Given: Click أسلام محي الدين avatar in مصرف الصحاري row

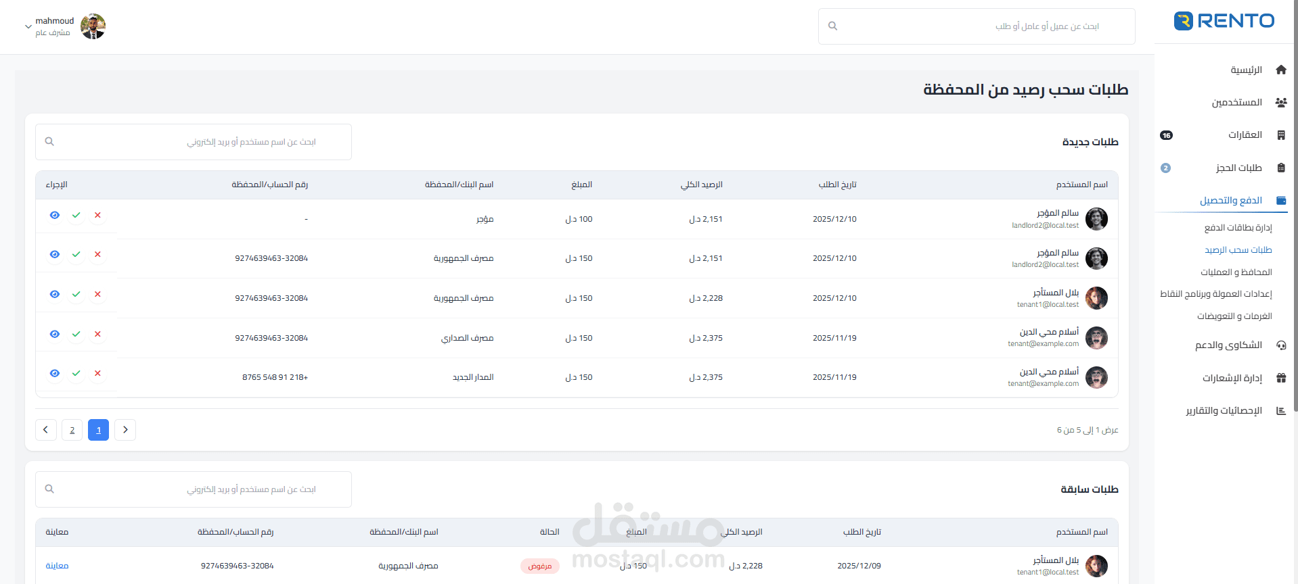Looking at the screenshot, I should [1096, 337].
